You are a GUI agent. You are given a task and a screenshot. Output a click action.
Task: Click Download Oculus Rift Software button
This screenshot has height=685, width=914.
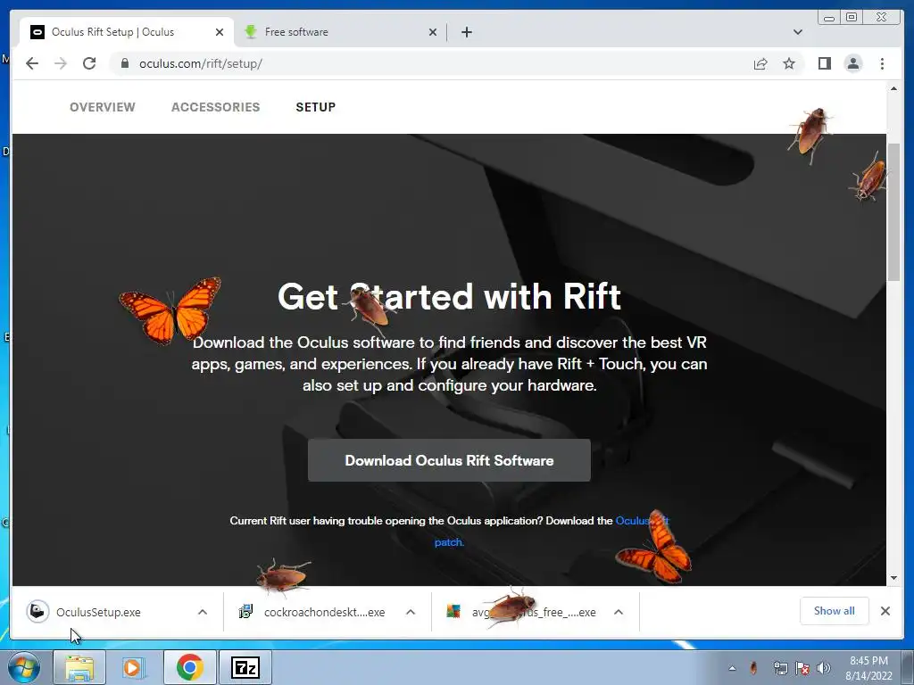point(449,460)
